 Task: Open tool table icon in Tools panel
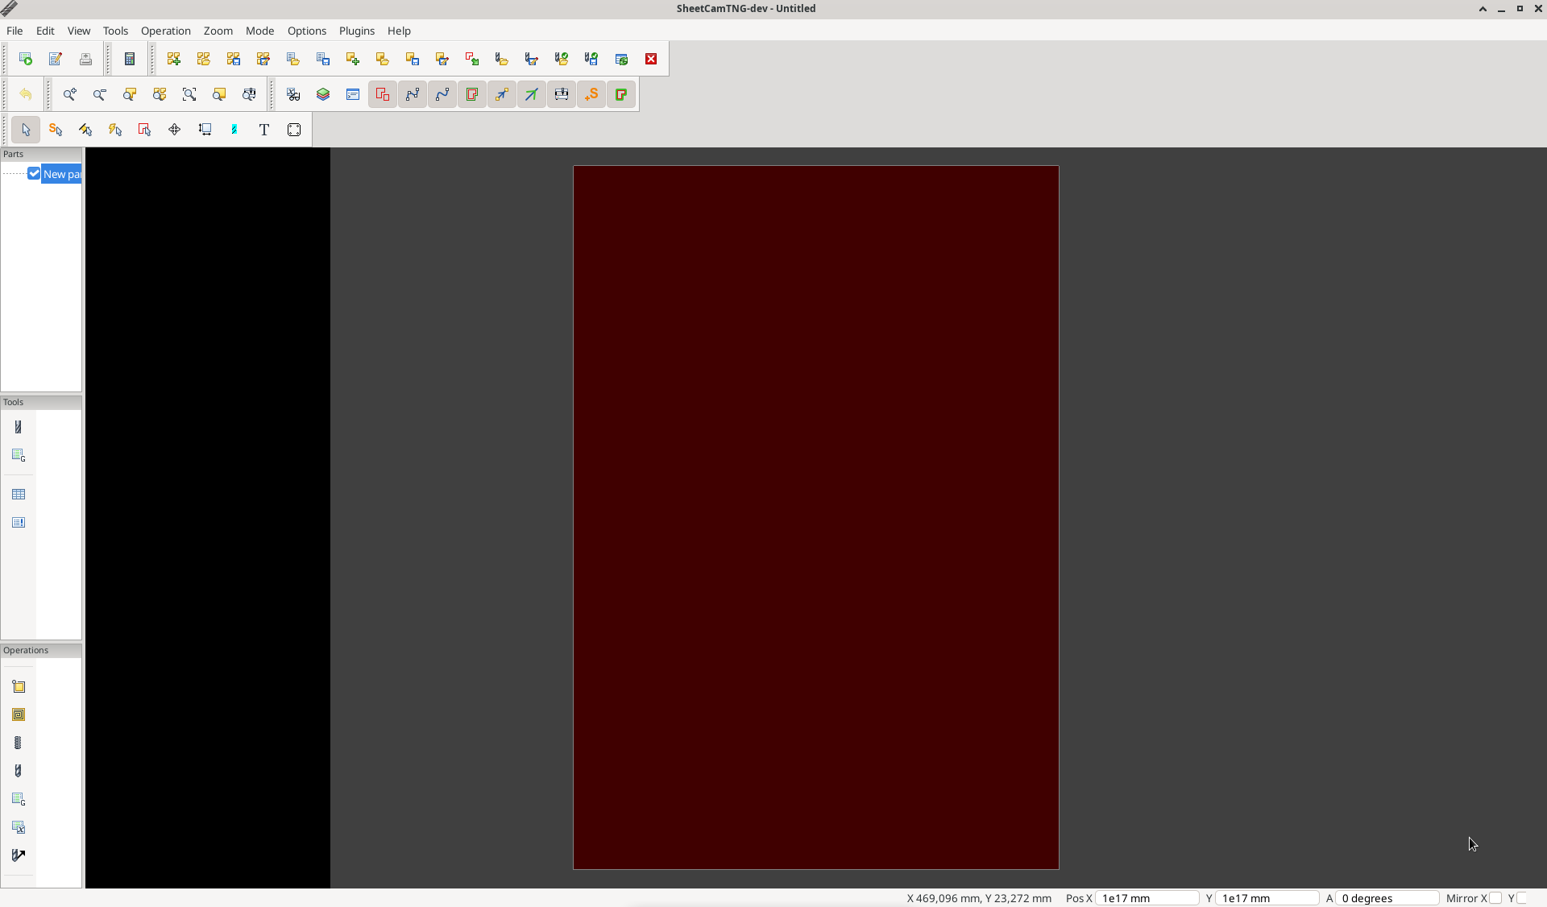click(19, 494)
